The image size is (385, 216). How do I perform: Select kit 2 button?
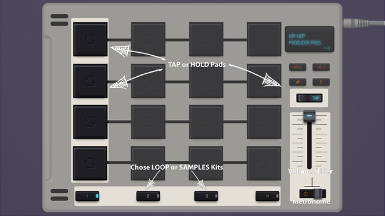pos(148,196)
